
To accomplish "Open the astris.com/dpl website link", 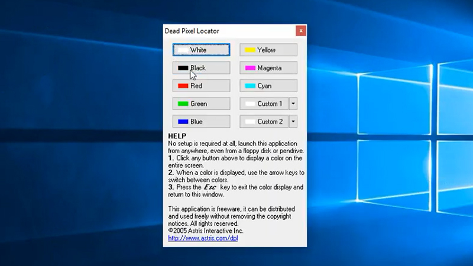I will pos(203,238).
